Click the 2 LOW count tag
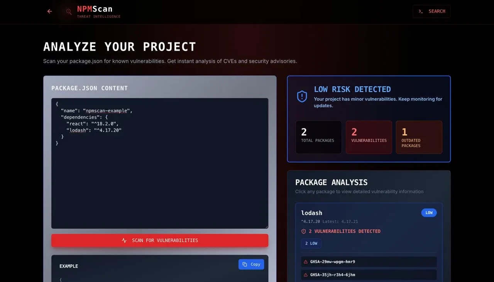494x282 pixels. click(x=311, y=243)
